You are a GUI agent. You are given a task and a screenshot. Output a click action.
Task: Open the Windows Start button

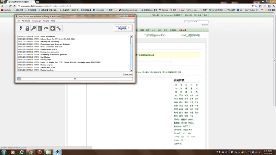tap(4, 152)
